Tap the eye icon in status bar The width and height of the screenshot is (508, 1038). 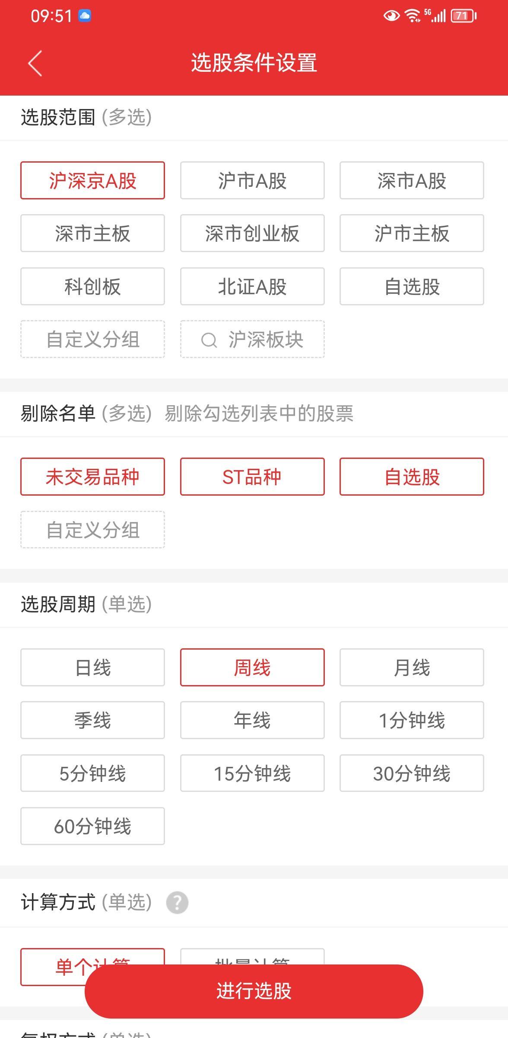coord(391,16)
